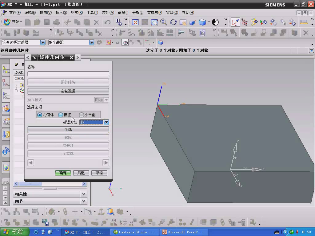This screenshot has height=236, width=315.
Task: Click the Pan hand tool
Action: tap(183, 22)
